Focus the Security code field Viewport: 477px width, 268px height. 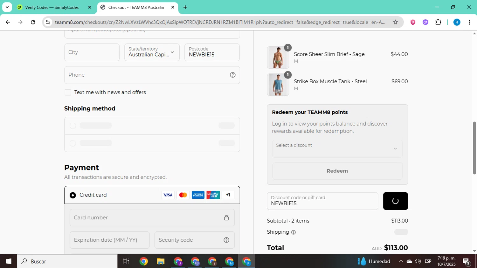pyautogui.click(x=195, y=240)
